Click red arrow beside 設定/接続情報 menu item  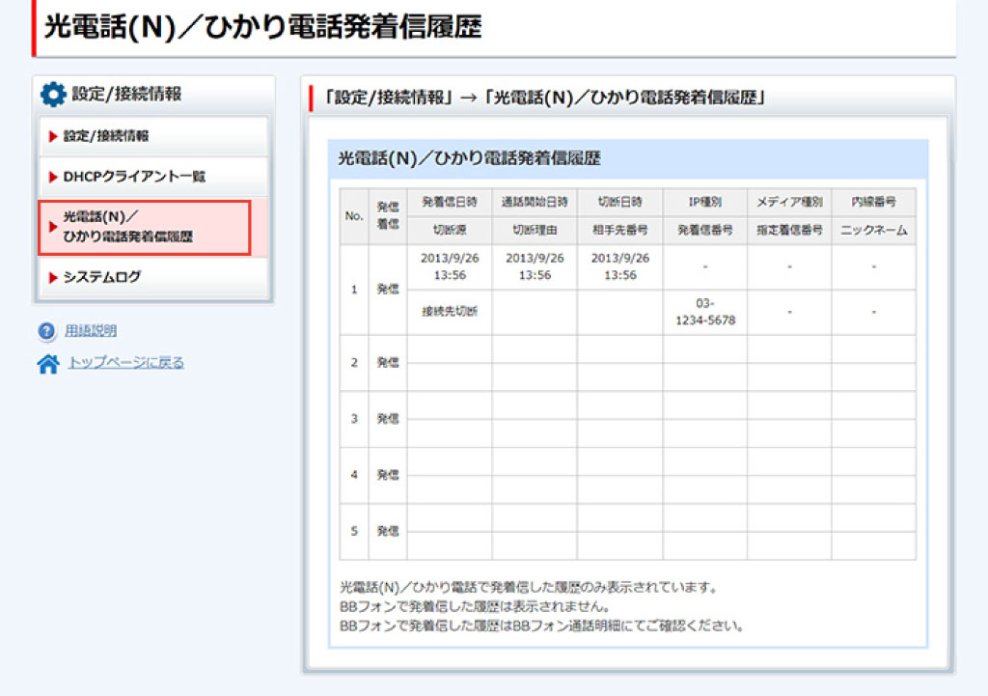click(x=54, y=136)
